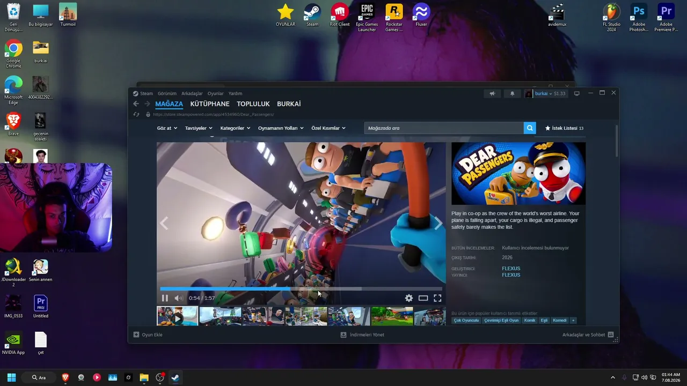Switch to the KÜTÜPHANE tab
The image size is (687, 386).
tap(210, 104)
